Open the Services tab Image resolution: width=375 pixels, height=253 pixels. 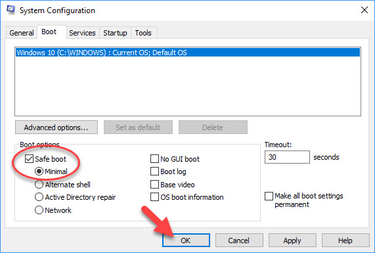tap(82, 33)
